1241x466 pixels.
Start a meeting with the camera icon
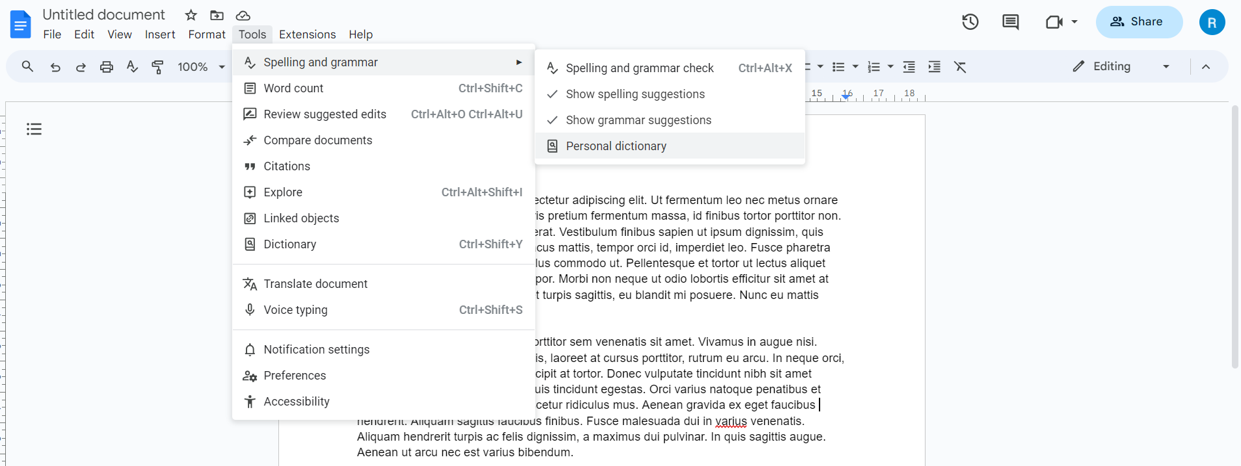(x=1054, y=22)
